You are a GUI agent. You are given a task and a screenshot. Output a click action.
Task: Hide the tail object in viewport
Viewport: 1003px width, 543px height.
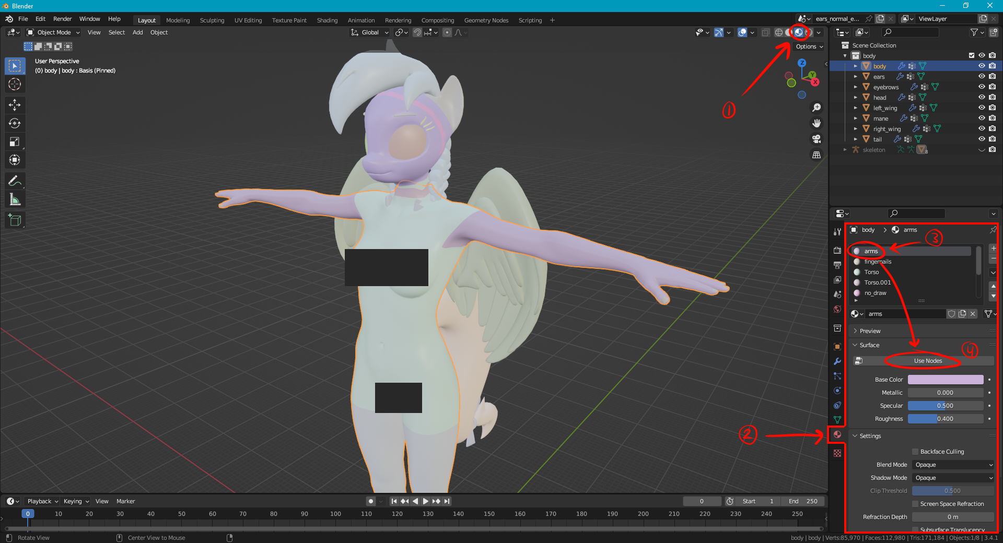(x=982, y=139)
